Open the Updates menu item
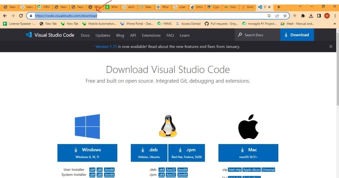This screenshot has width=339, height=178. pos(103,35)
